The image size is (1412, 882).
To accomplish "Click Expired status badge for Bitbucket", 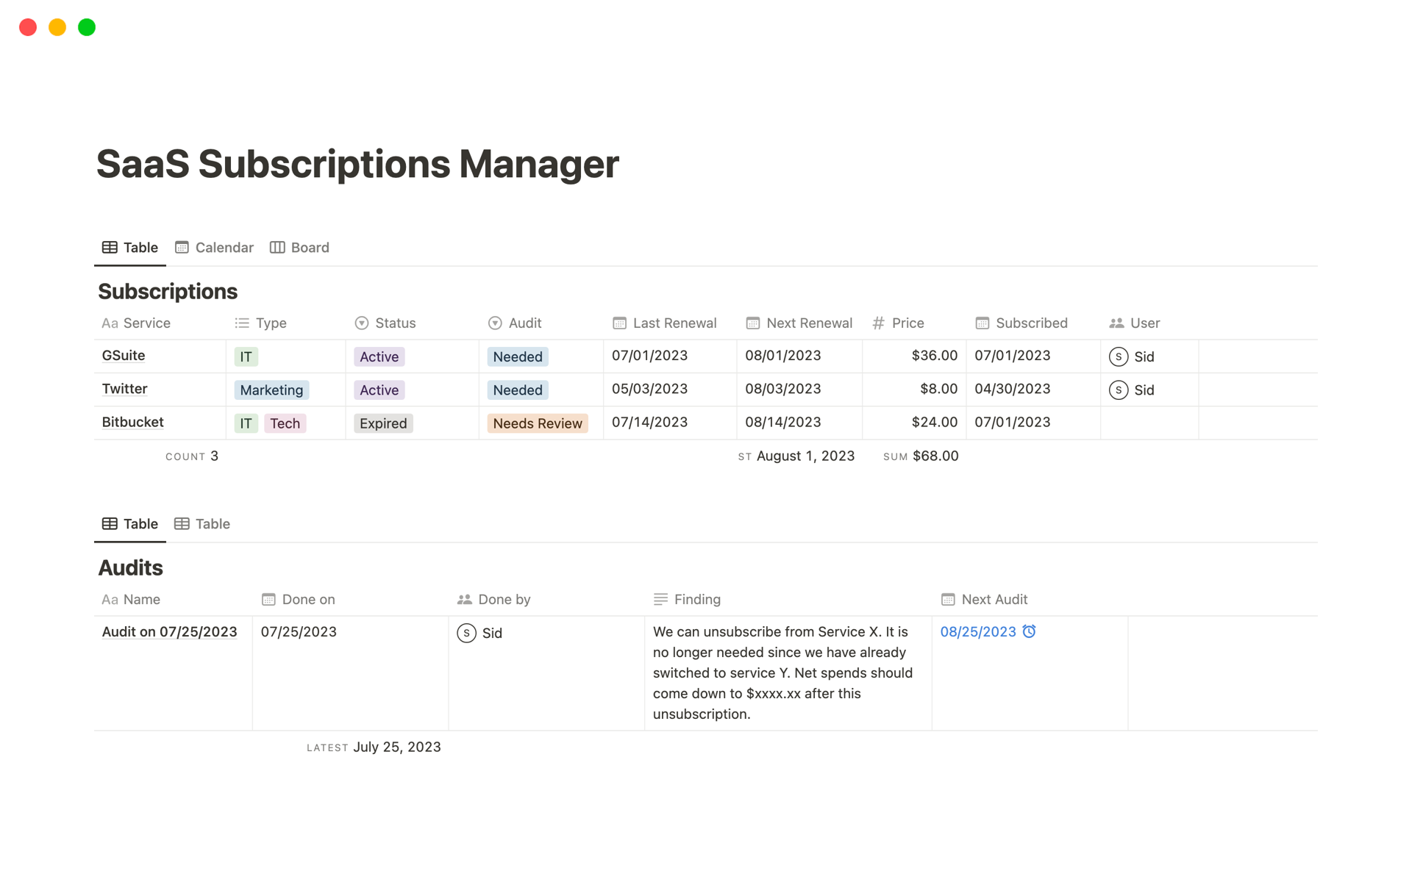I will click(383, 422).
